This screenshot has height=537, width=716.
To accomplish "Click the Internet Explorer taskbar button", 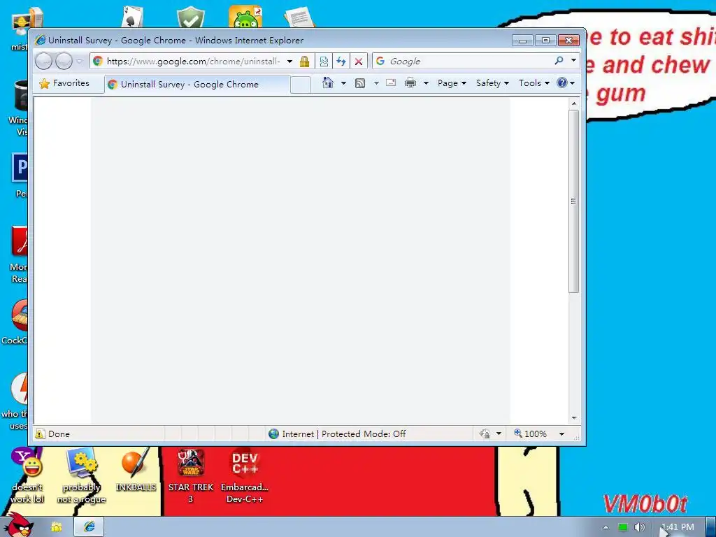I will pos(89,527).
